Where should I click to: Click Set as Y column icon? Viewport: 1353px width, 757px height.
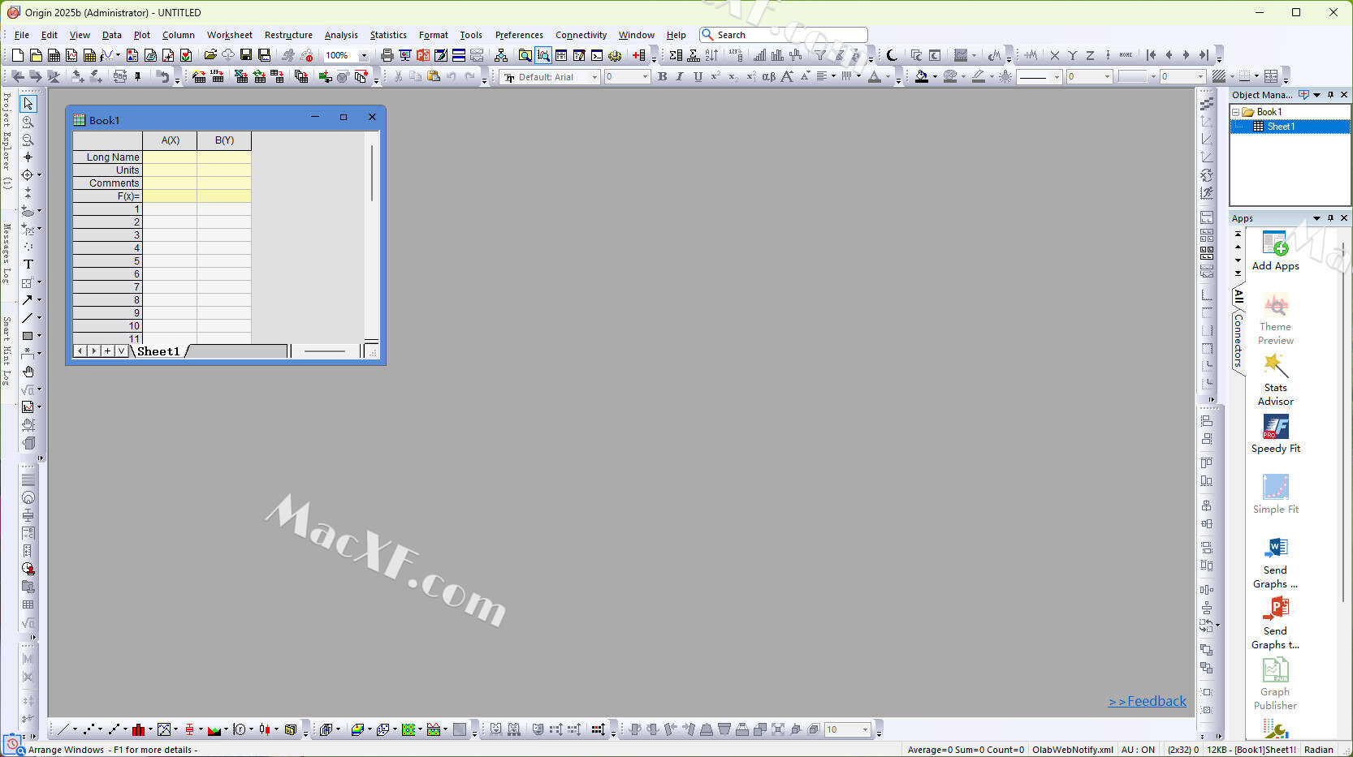coord(1073,55)
